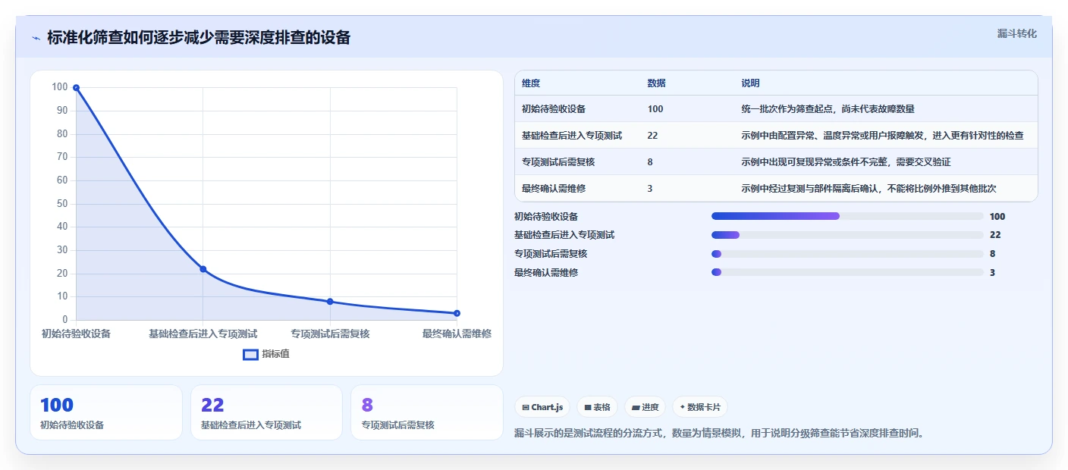Click the y-axis tick 0
The width and height of the screenshot is (1068, 470).
(x=64, y=320)
